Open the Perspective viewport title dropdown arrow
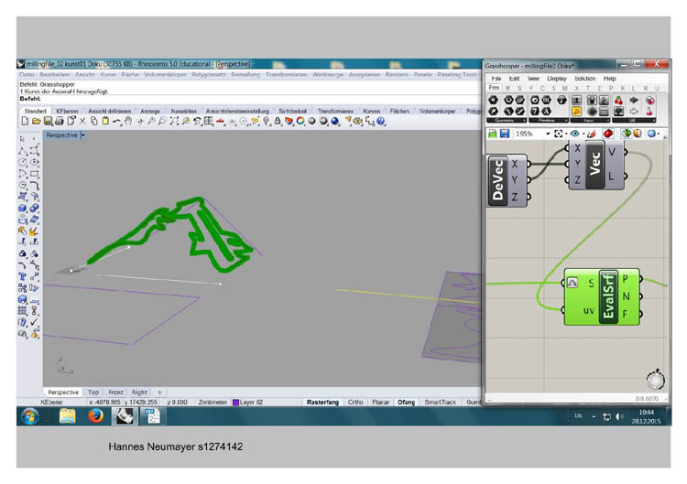Image resolution: width=687 pixels, height=484 pixels. (82, 135)
